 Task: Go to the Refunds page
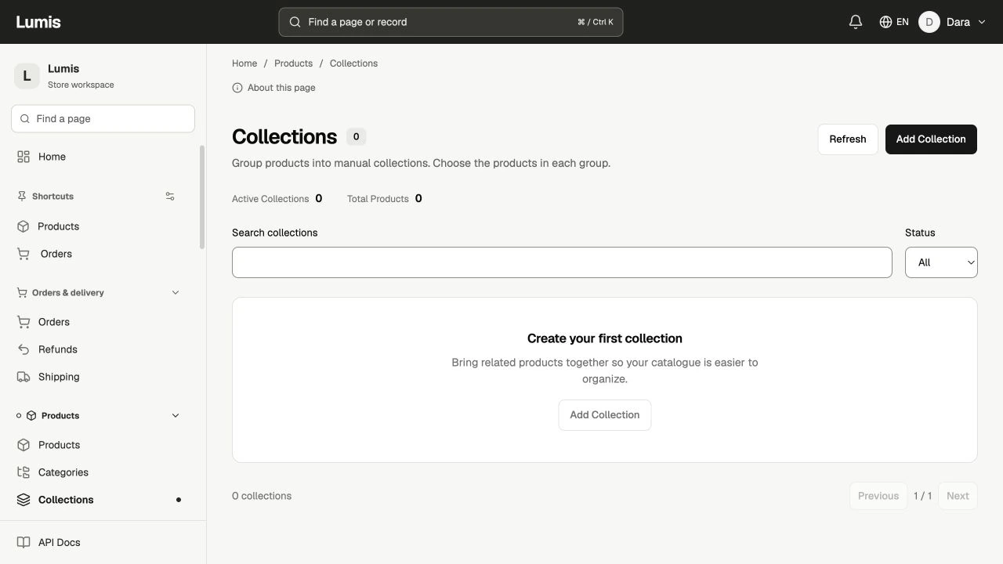103,349
